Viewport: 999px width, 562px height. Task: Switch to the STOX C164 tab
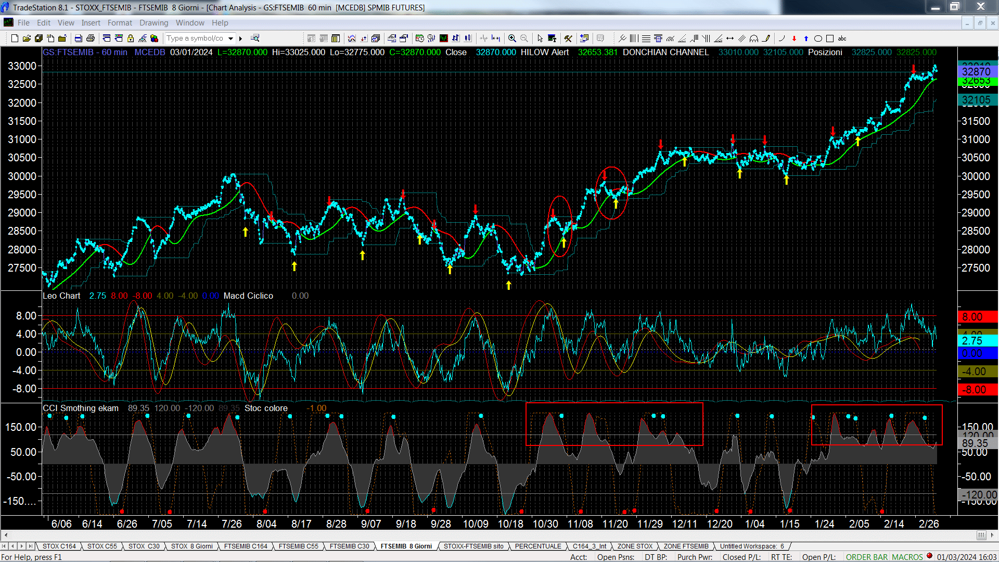click(x=59, y=546)
